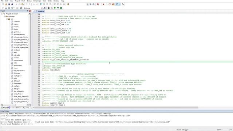Open the green Manage Run-Time Environment icon
Image resolution: width=233 pixels, height=131 pixels.
coord(55,8)
